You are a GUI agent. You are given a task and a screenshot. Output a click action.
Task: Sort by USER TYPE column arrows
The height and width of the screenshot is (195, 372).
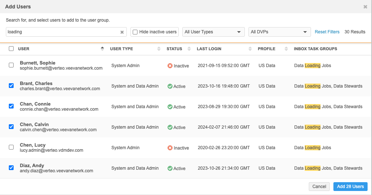point(159,49)
